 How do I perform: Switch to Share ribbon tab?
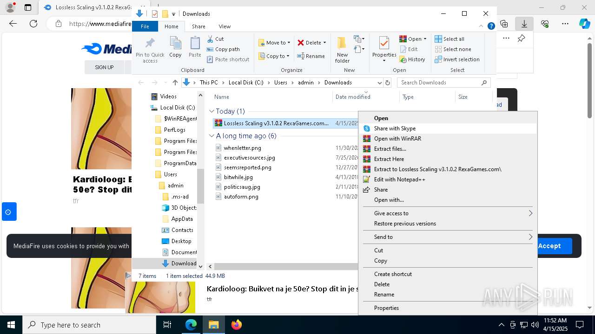click(198, 26)
